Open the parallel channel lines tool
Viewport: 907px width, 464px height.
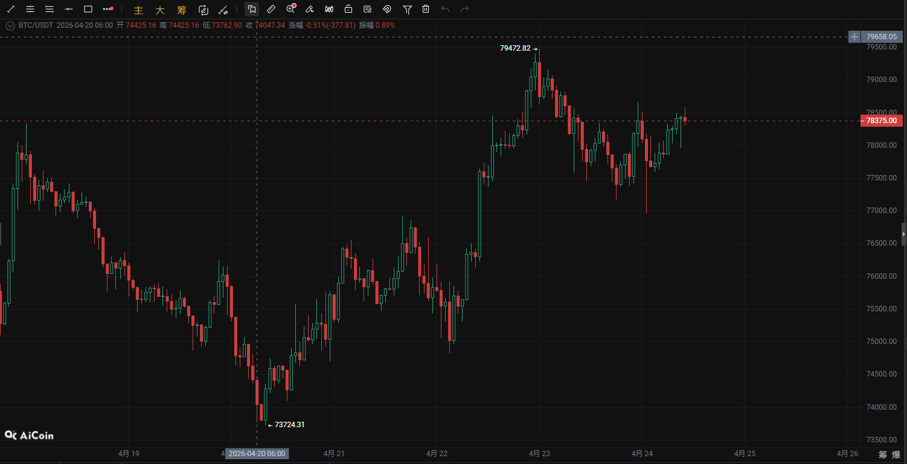pos(30,9)
